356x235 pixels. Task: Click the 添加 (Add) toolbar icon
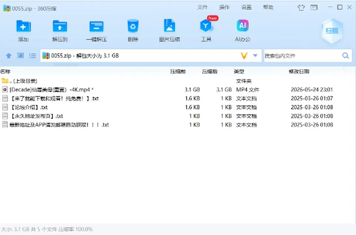pos(23,27)
